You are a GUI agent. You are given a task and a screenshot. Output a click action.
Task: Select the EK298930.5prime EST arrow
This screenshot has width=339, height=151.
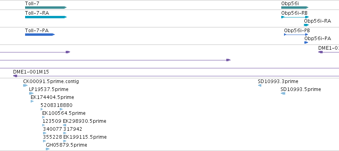[65, 125]
